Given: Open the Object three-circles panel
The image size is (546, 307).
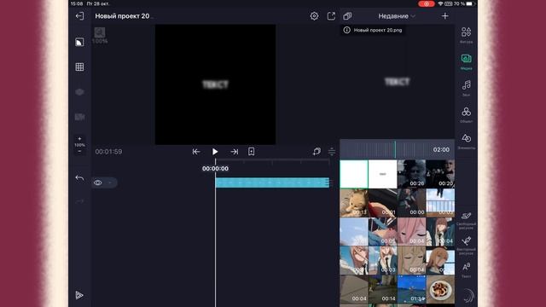Looking at the screenshot, I should [467, 115].
